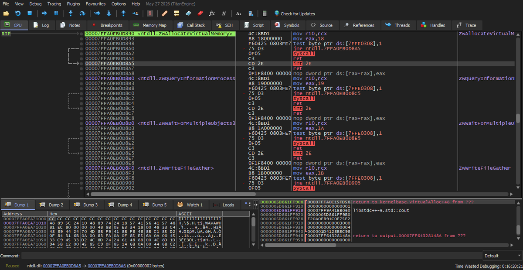
Task: Switch to the Notes tab
Action: (70, 25)
